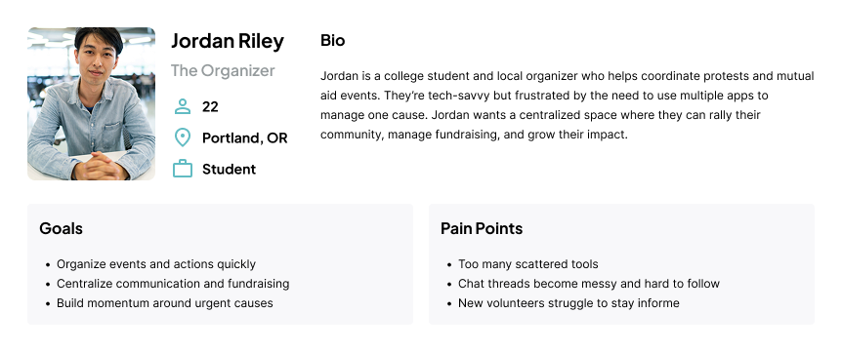This screenshot has width=842, height=352.
Task: Select Centralize communication and fundraising bullet
Action: tap(173, 284)
